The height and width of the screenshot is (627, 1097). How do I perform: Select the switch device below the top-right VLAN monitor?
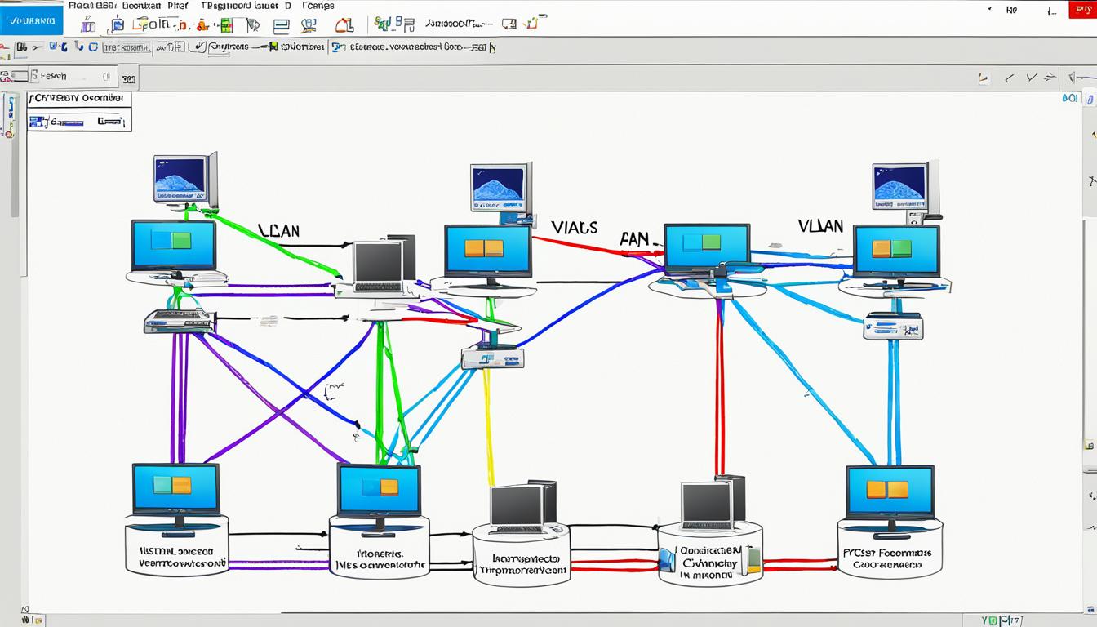click(x=893, y=328)
